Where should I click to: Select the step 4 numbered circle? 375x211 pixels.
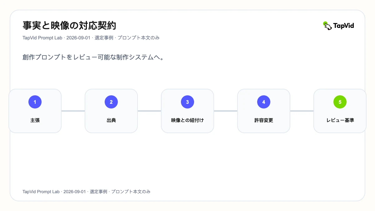(x=264, y=102)
